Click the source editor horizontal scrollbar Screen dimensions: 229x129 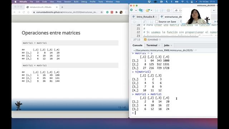coord(171,37)
